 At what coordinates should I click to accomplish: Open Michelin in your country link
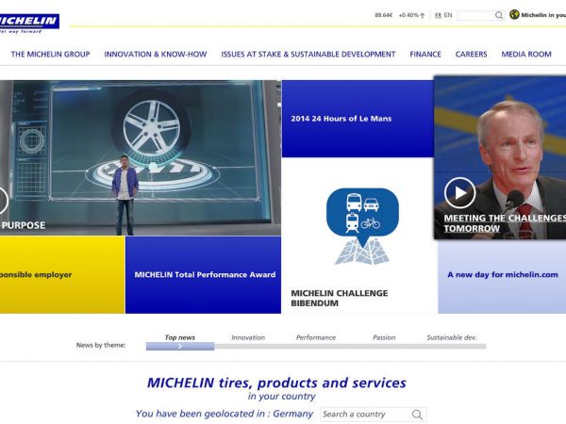pos(543,15)
